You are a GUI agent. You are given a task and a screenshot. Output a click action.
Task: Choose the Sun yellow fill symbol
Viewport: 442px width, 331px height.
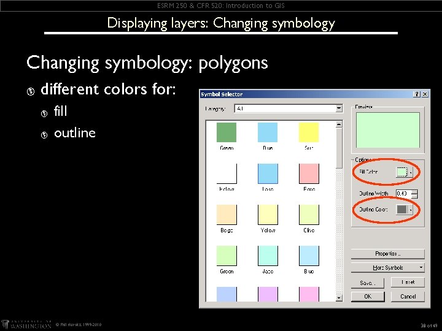tap(309, 132)
